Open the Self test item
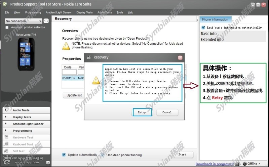Viewport: 269px width, 167px height. click(26, 151)
